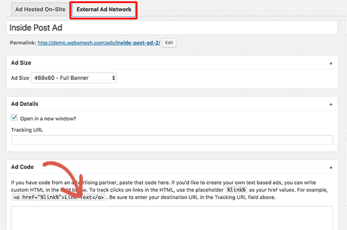Click into the Tracking URL field
The height and width of the screenshot is (230, 347).
[172, 140]
